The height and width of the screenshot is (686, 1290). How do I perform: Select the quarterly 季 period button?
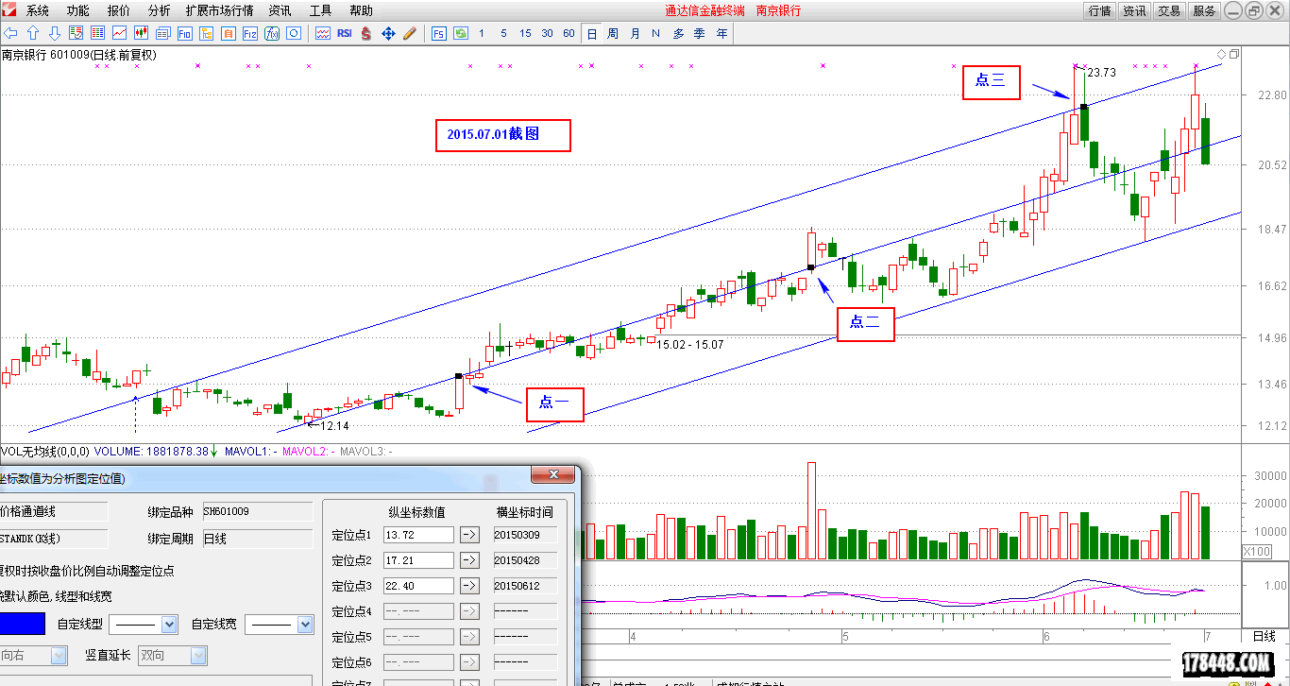tap(700, 33)
